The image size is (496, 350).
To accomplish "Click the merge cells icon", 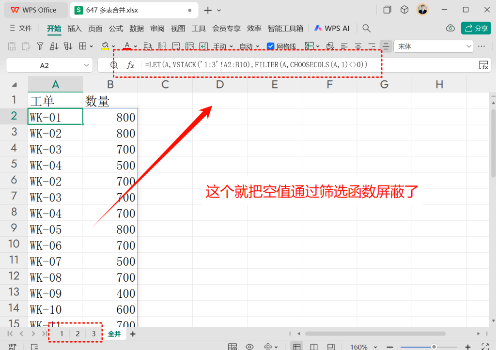I will coord(176,46).
